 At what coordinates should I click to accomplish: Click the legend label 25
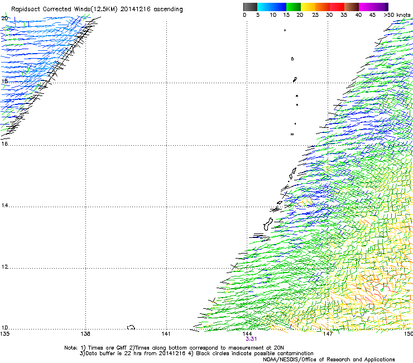pyautogui.click(x=315, y=15)
